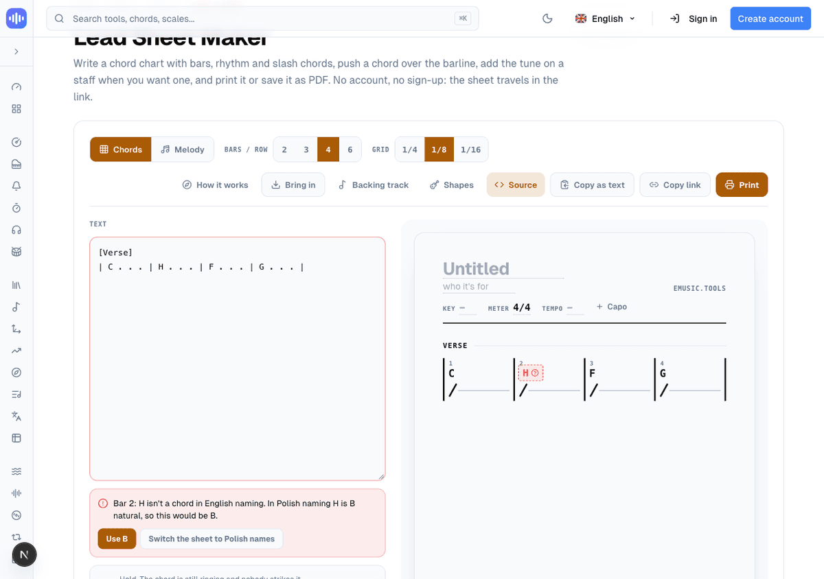Set the TEMPO field on the sheet
Viewport: 824px width, 579px height.
coord(575,308)
